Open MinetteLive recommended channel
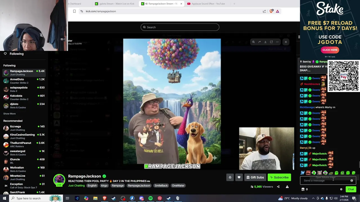 coord(24,177)
